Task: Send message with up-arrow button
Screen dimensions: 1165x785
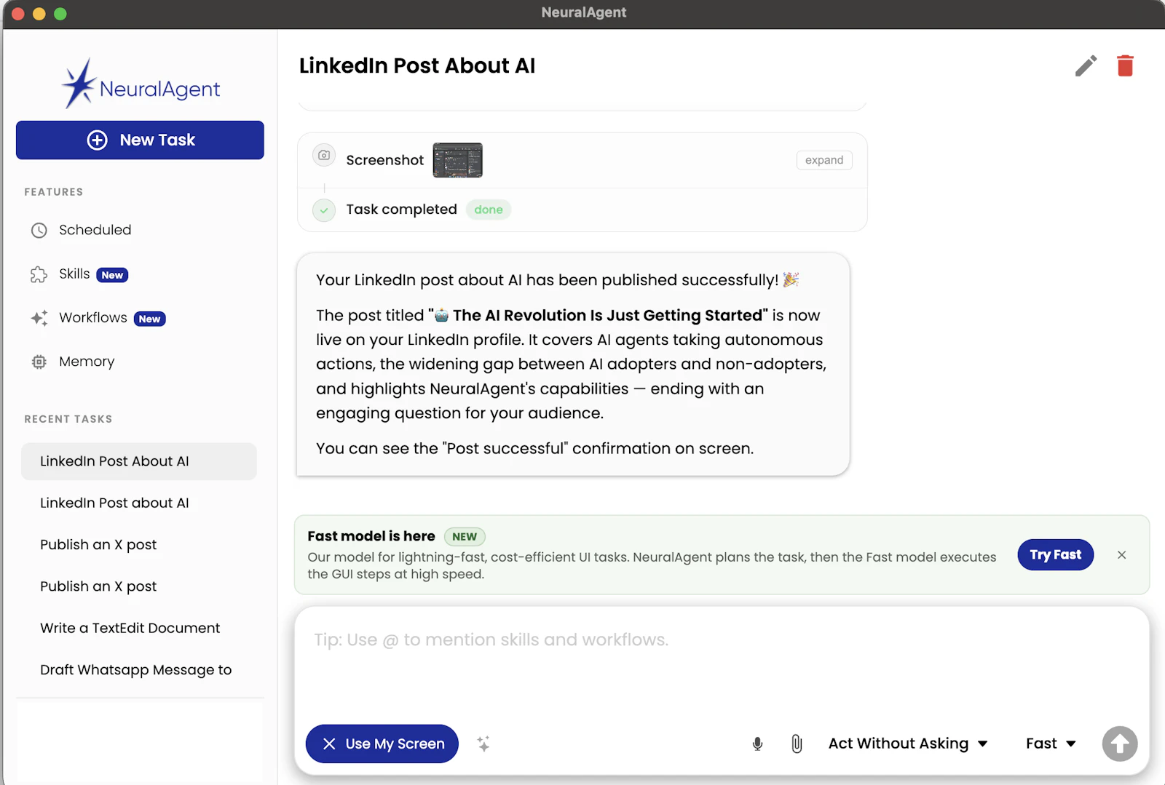Action: [1120, 744]
